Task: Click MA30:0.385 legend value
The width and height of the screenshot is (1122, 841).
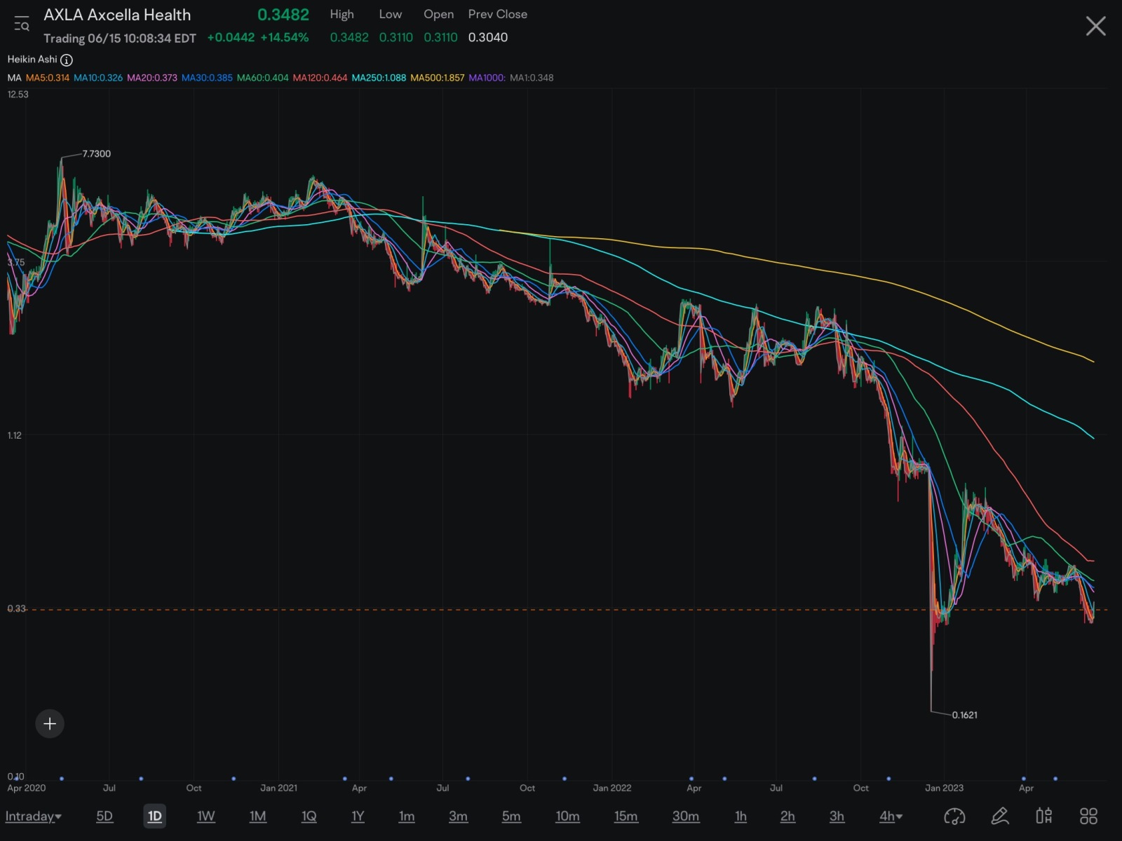Action: point(207,78)
